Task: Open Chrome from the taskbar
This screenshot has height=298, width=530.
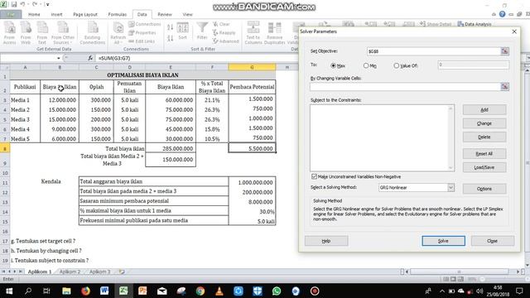Action: click(200, 291)
